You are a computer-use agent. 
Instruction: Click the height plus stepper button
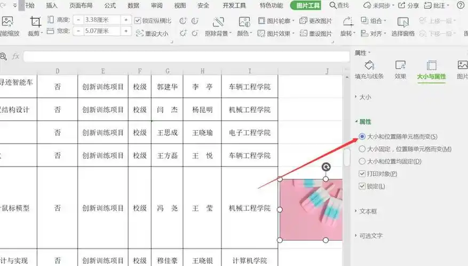126,20
